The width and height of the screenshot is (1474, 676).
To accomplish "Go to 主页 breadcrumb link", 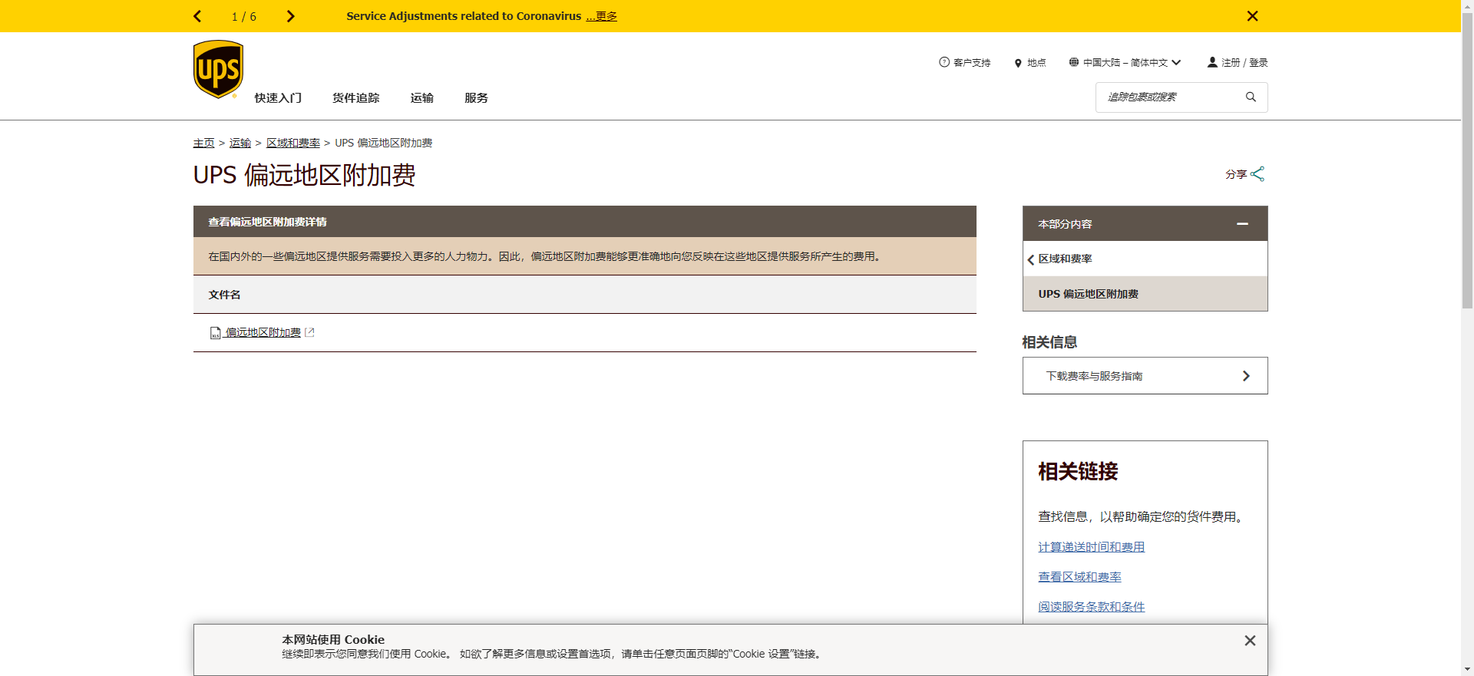I will click(x=203, y=143).
